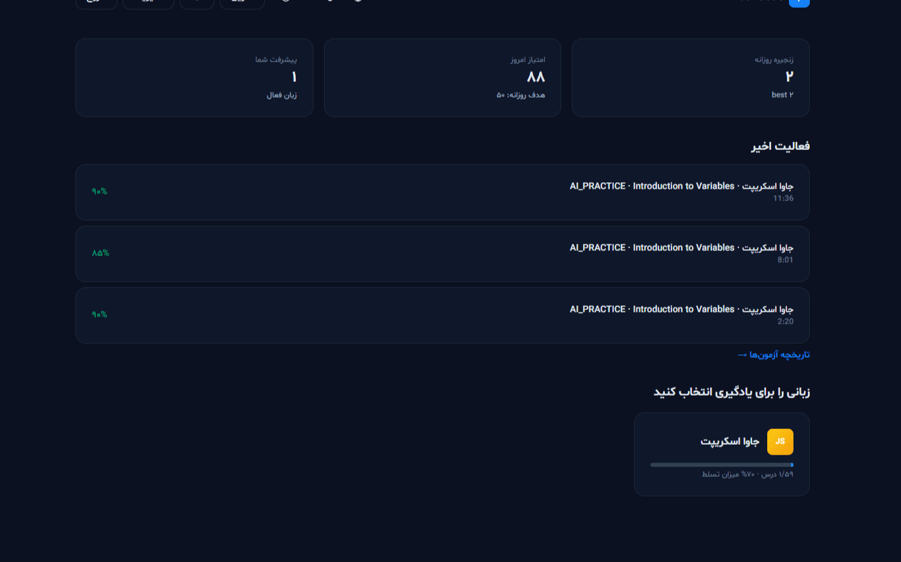Viewport: 901px width, 562px height.
Task: Open the زنجیره روزانه daily streak card
Action: click(x=691, y=77)
